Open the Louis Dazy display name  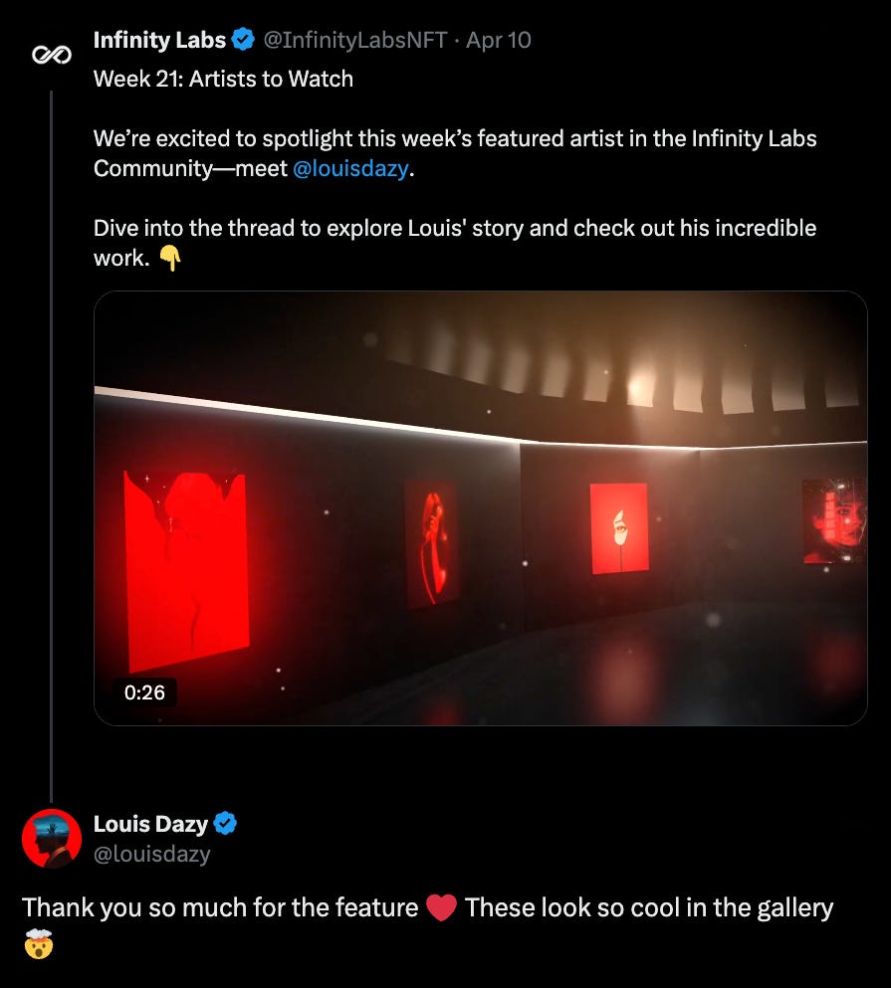[150, 824]
